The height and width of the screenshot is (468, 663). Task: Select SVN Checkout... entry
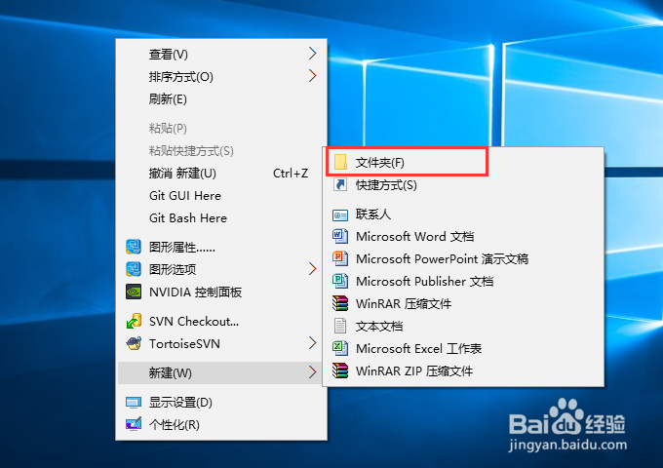221,322
